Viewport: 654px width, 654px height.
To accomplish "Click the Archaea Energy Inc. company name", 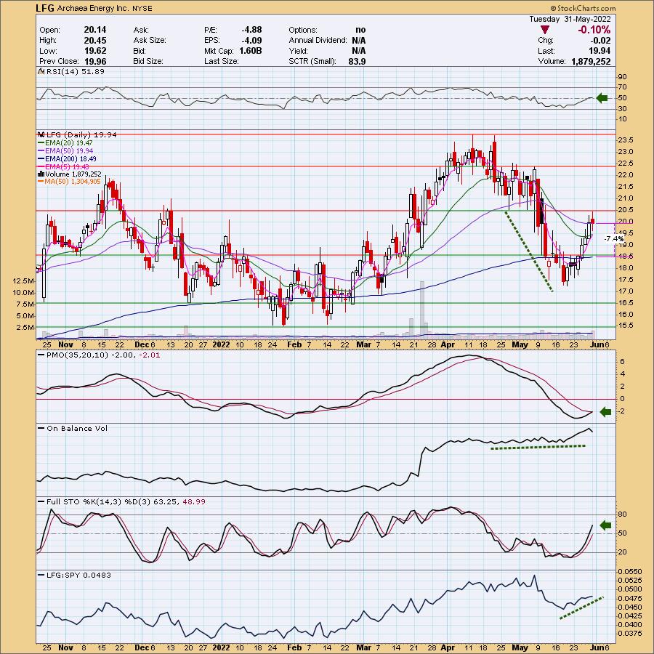I will (92, 8).
